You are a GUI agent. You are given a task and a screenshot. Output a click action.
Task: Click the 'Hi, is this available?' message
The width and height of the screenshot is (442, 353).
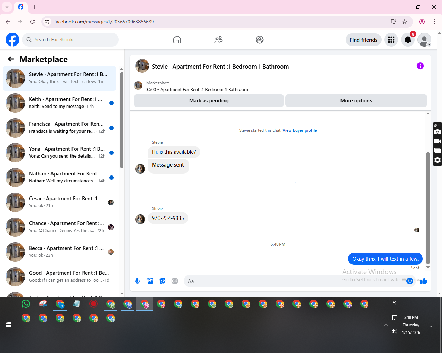[174, 152]
